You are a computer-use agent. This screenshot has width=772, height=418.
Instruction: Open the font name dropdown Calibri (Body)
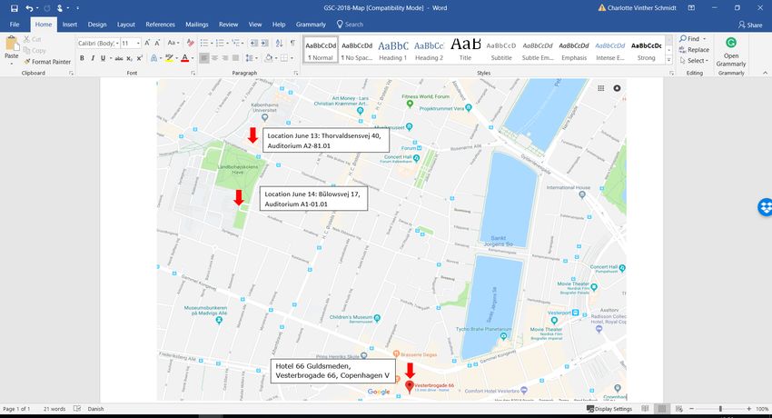click(117, 44)
